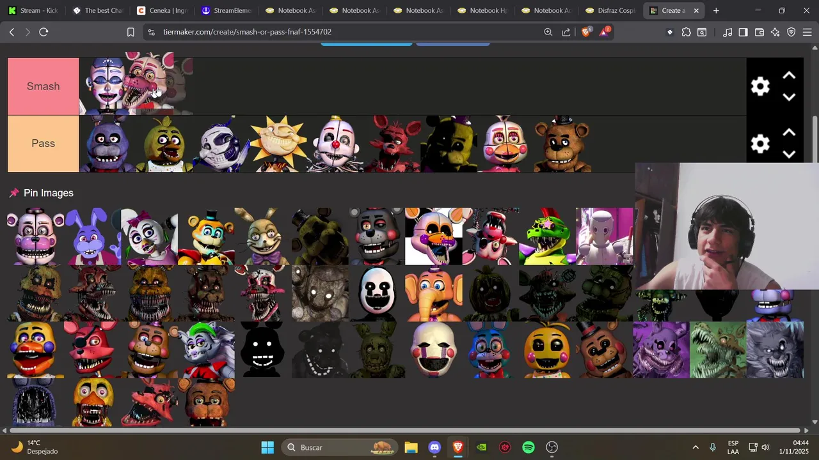Select the Moon character in Pass row
The width and height of the screenshot is (819, 460).
(x=221, y=144)
